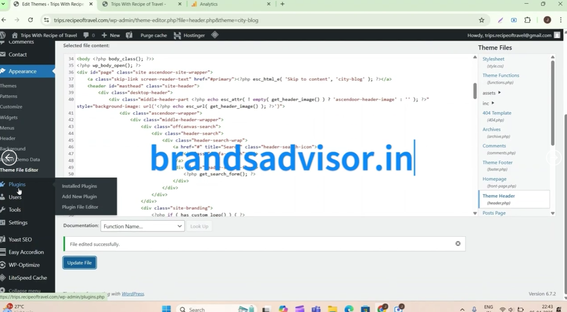Click the Yoast SEO icon in admin bar
Viewport: 567px width, 312px height.
coord(129,35)
